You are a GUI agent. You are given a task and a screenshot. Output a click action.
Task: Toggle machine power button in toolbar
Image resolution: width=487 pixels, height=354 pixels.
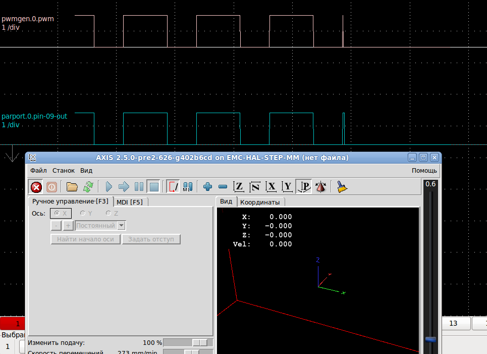tap(51, 187)
